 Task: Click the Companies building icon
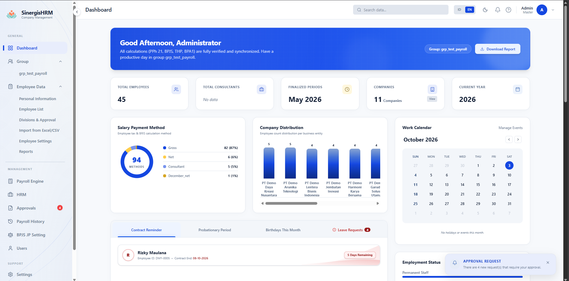pos(432,89)
